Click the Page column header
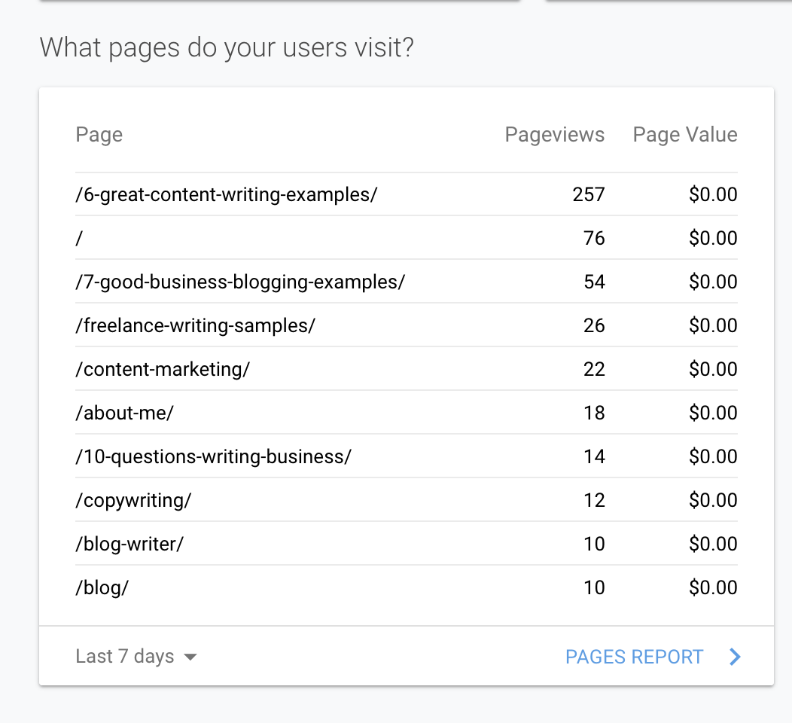This screenshot has height=723, width=792. [x=99, y=134]
